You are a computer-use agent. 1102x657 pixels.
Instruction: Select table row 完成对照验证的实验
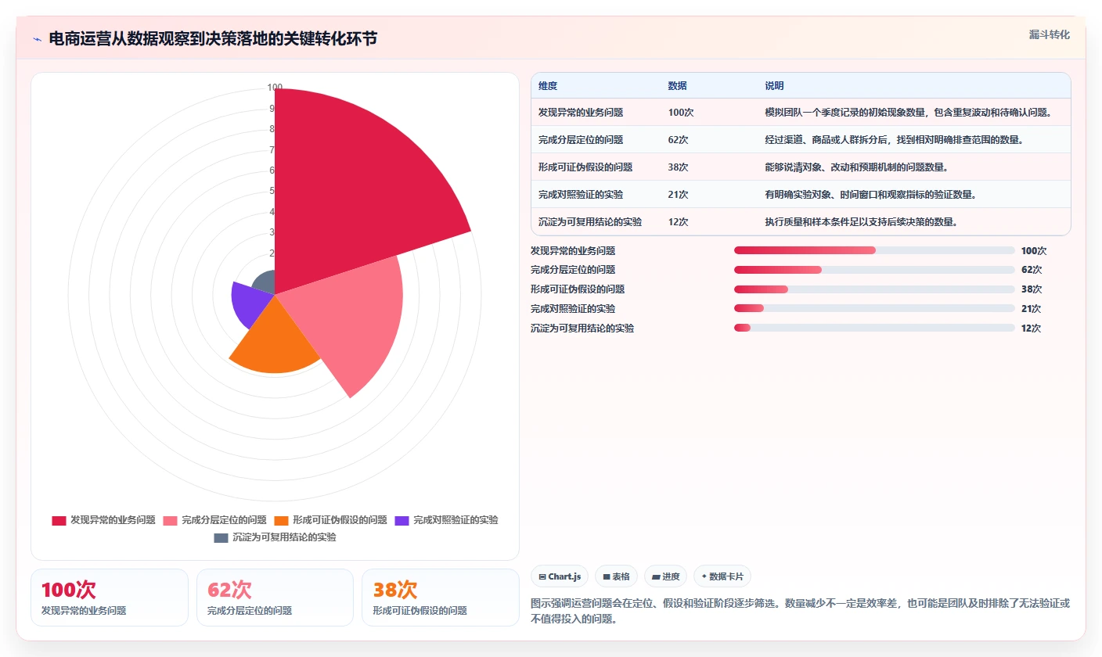click(x=801, y=195)
